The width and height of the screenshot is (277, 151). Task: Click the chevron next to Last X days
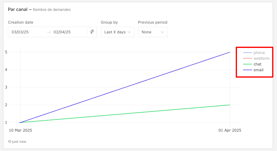click(130, 32)
